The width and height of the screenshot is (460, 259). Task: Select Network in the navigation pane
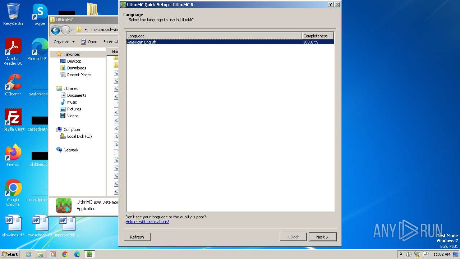click(x=71, y=150)
